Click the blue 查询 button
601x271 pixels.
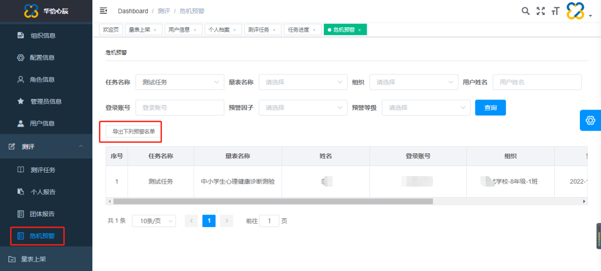point(490,107)
